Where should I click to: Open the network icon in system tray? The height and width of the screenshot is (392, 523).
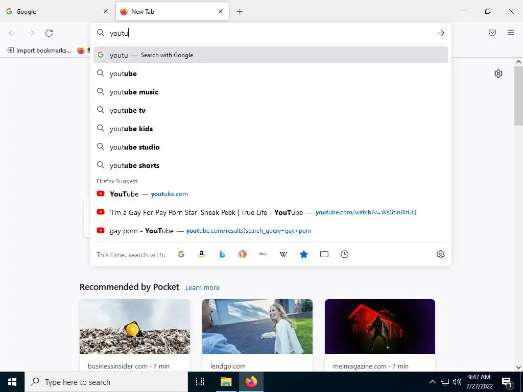(445, 382)
